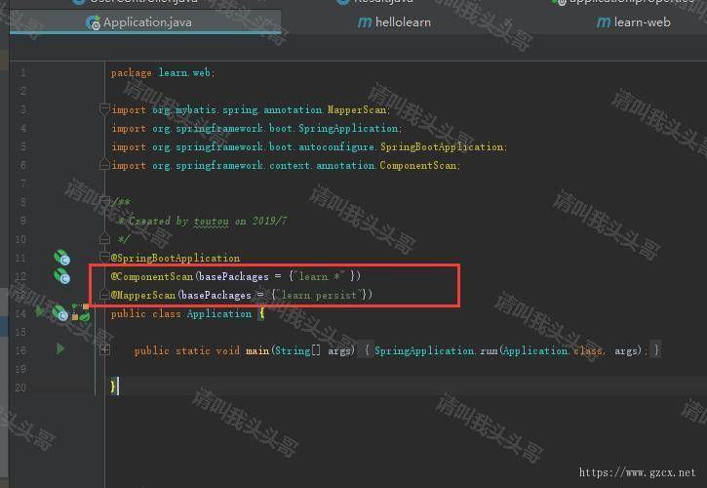
Task: Click the "learn.persist" string literal
Action: point(319,295)
